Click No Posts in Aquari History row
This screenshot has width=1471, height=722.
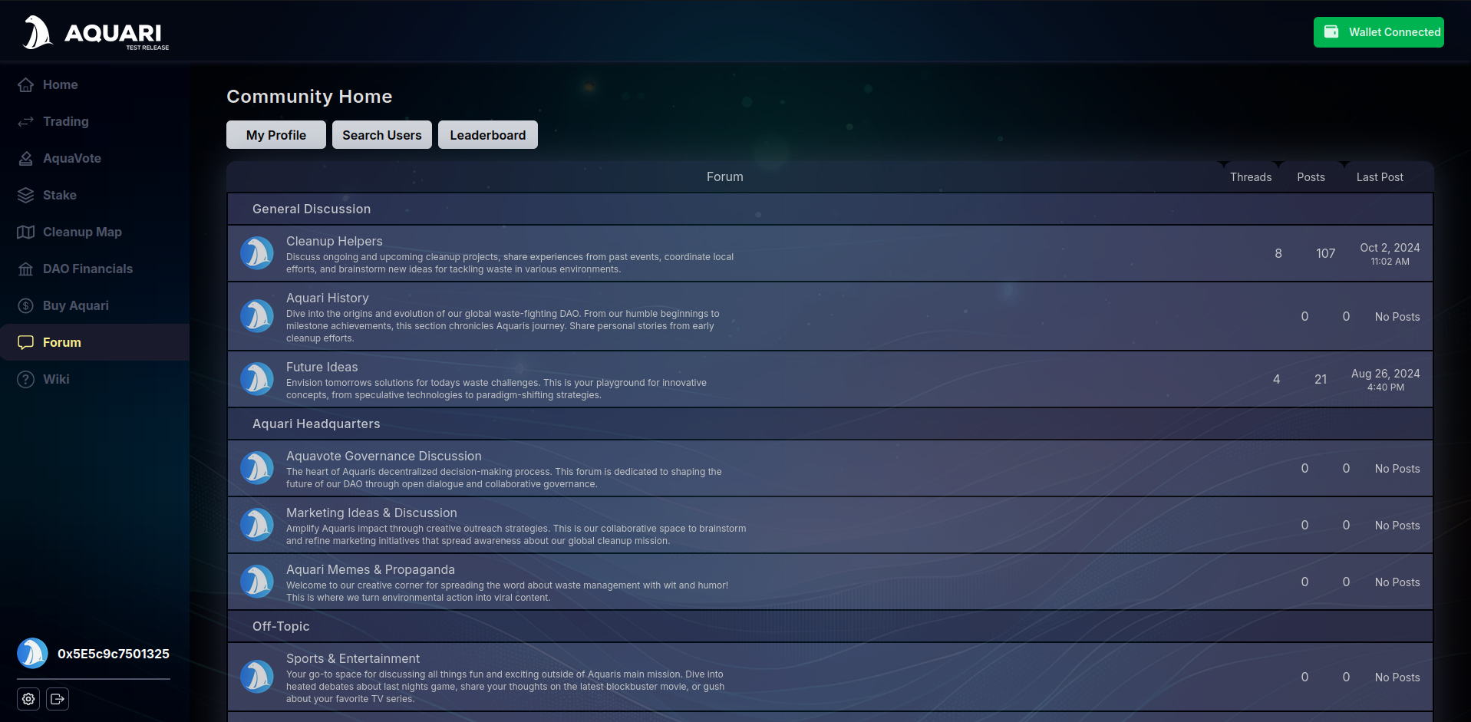click(x=1397, y=317)
